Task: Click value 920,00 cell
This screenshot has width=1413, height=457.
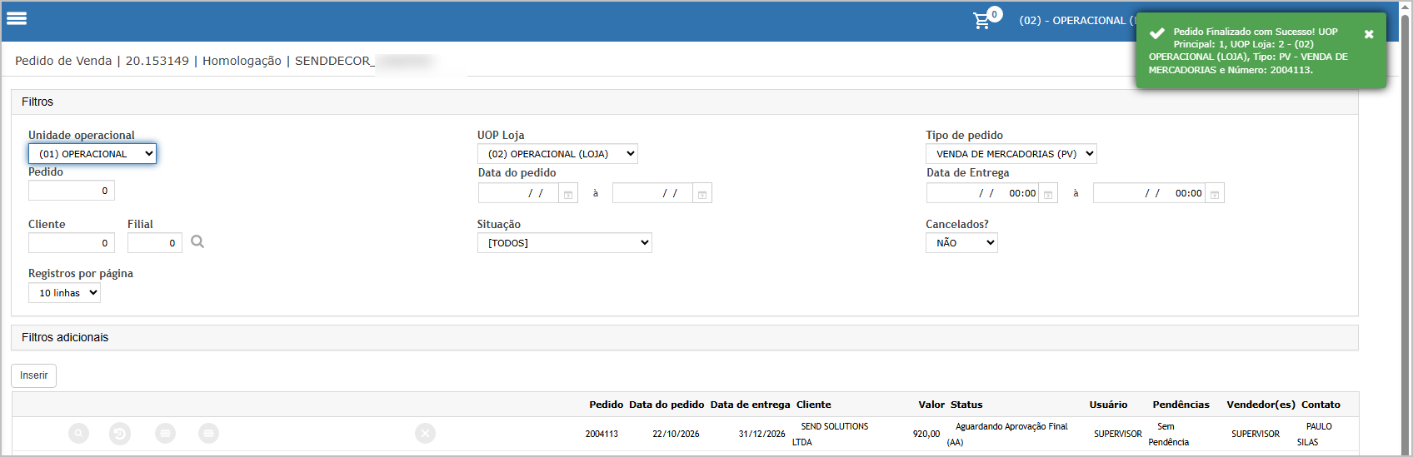Action: coord(926,435)
